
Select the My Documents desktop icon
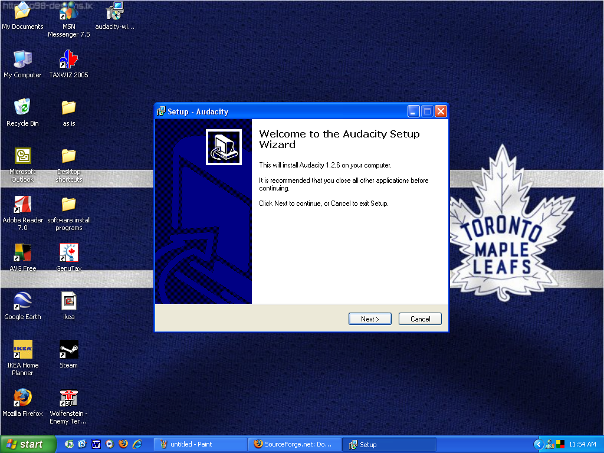(x=22, y=16)
